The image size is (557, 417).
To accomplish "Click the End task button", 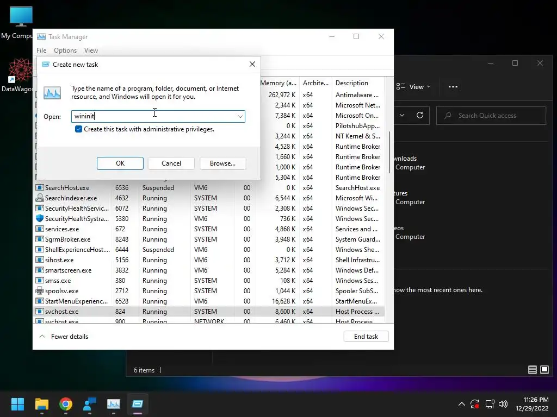I will (x=366, y=337).
